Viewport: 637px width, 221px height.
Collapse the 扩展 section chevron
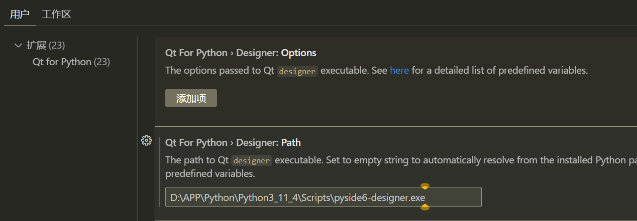coord(19,46)
